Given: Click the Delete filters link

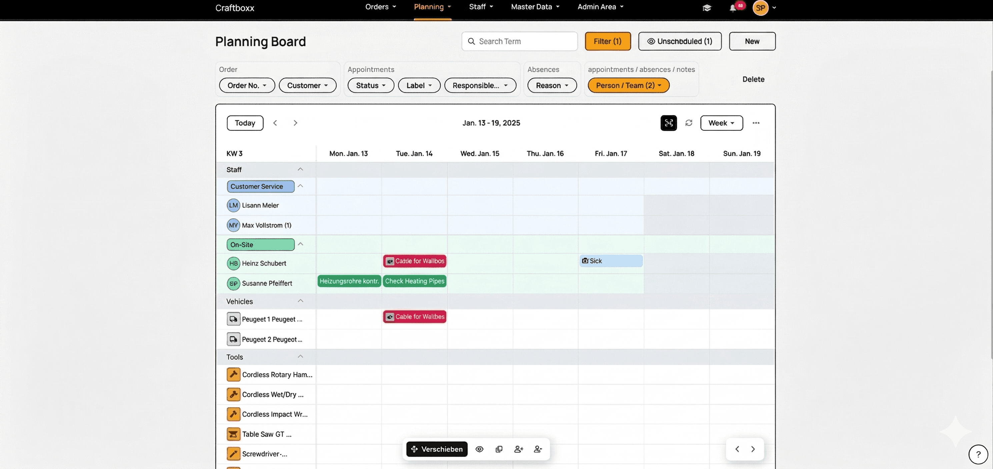Looking at the screenshot, I should tap(753, 79).
